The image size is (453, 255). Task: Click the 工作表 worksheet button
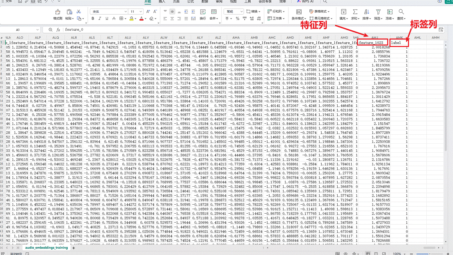[x=276, y=18]
